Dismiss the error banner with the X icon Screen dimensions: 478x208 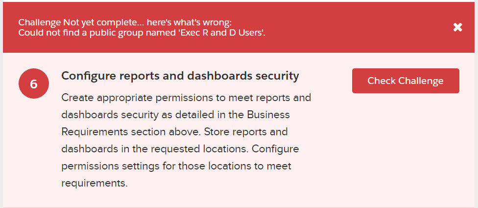tap(457, 27)
